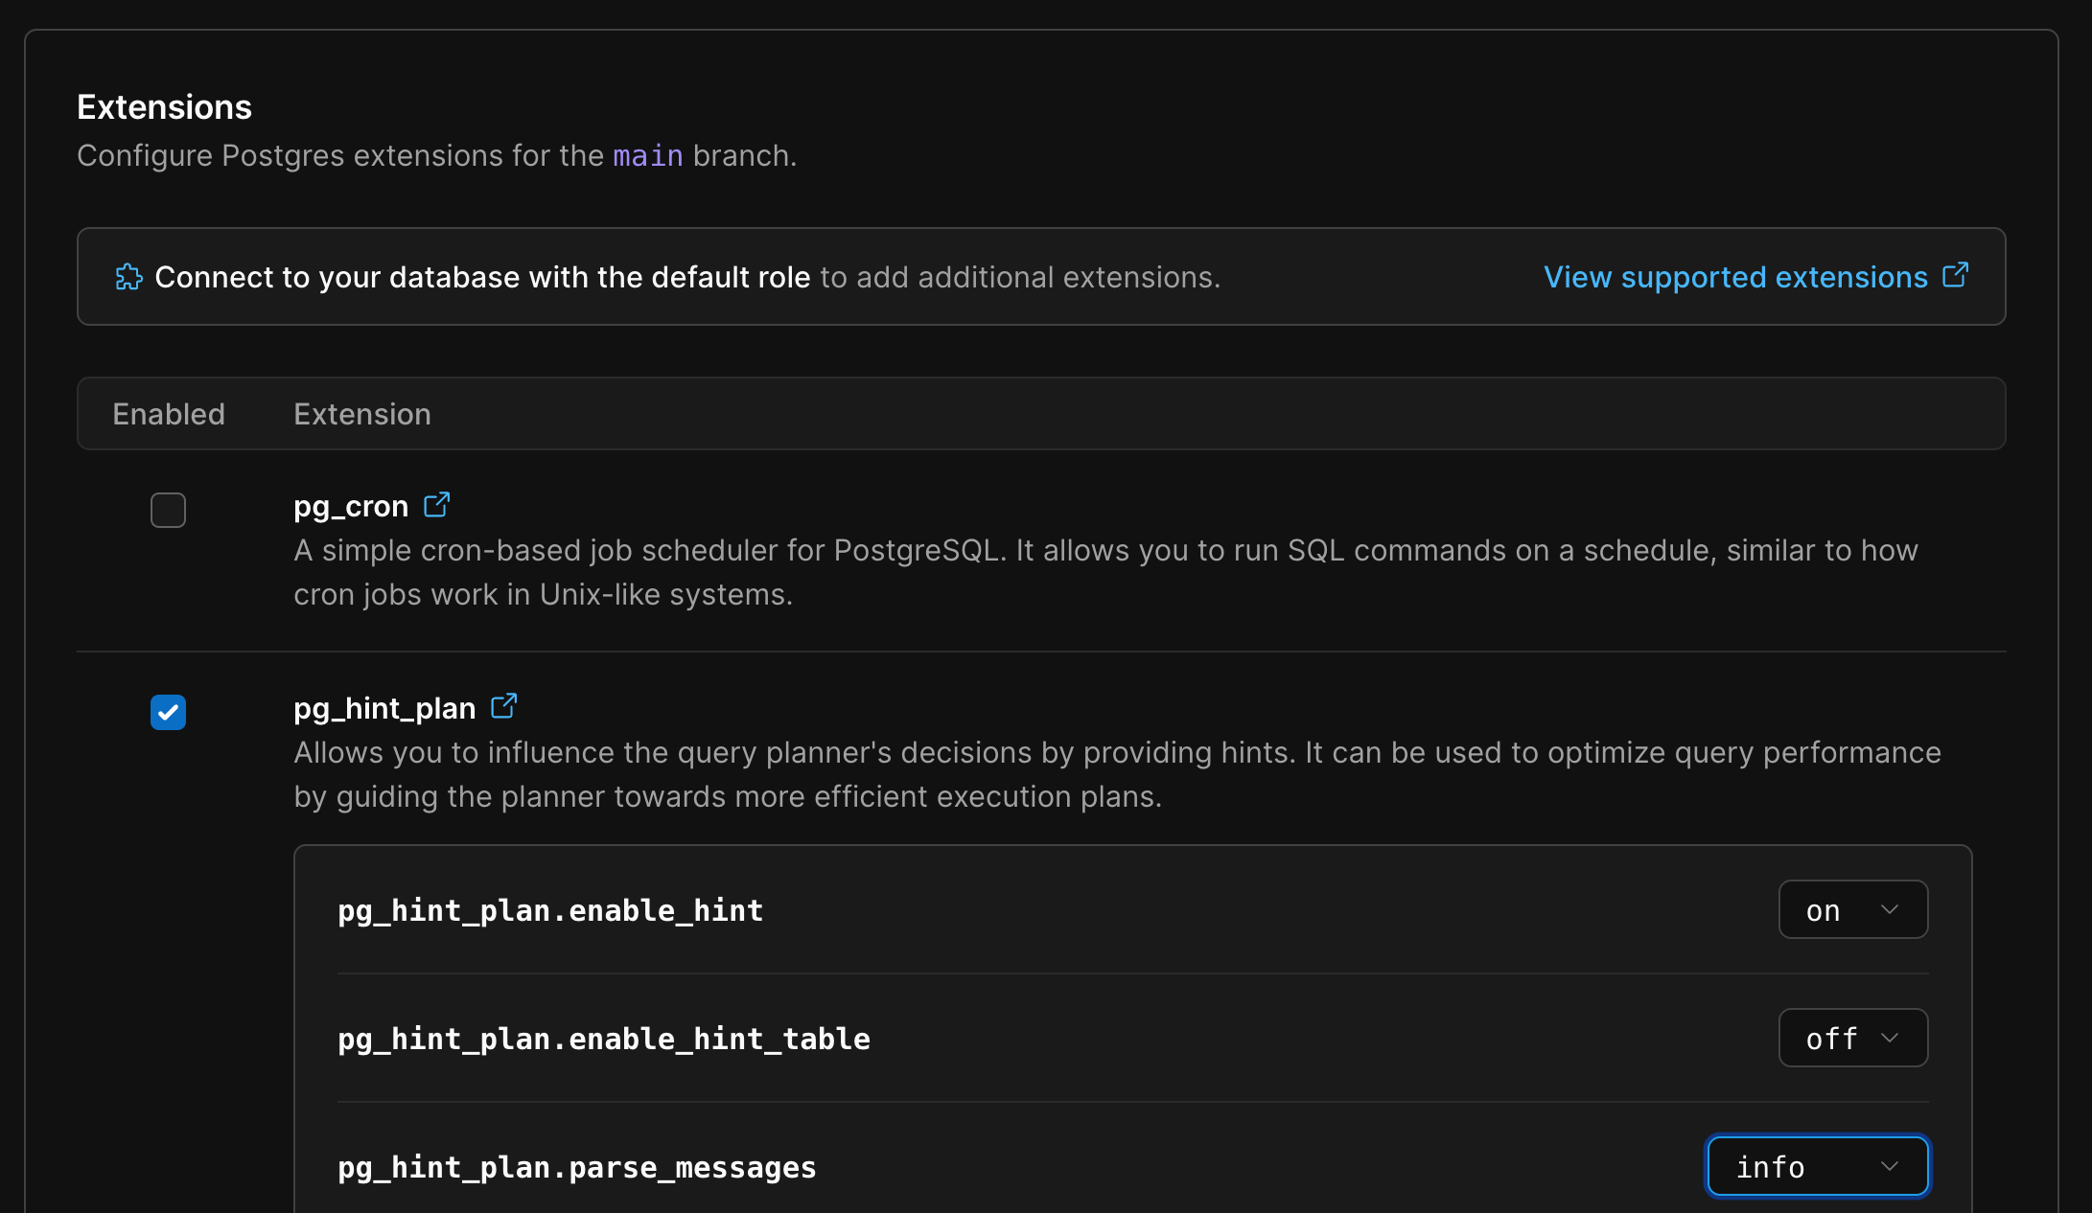
Task: Open the pg_hint_plan.enable_hint_table dropdown showing off
Action: click(1851, 1038)
